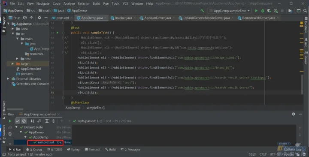Select sampleTest result row

tap(42, 142)
